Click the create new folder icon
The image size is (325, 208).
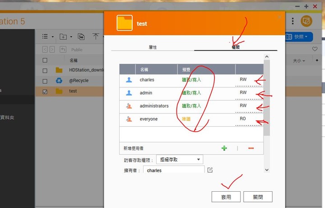click(x=63, y=37)
